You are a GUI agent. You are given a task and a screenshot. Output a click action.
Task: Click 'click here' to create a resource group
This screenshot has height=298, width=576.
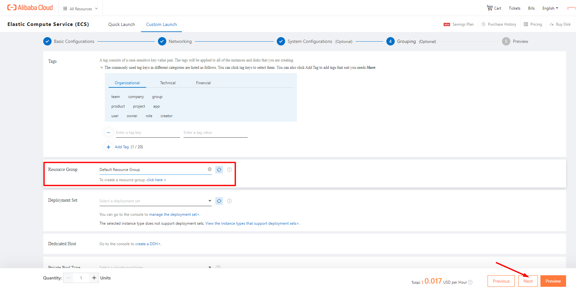tap(156, 180)
